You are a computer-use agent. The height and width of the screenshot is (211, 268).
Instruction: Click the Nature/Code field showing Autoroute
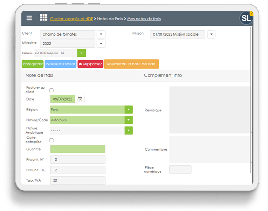tap(87, 120)
